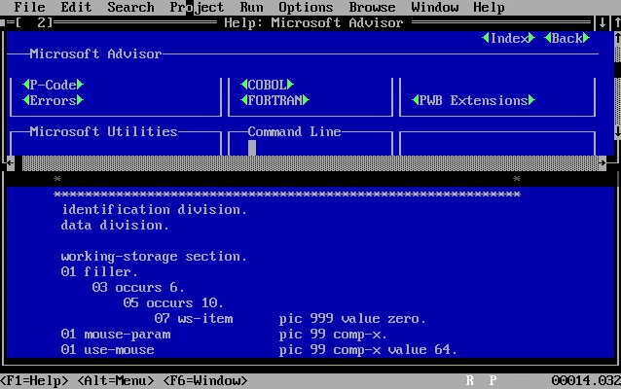
Task: Click the Alt=Menu status bar shortcut
Action: pos(115,380)
